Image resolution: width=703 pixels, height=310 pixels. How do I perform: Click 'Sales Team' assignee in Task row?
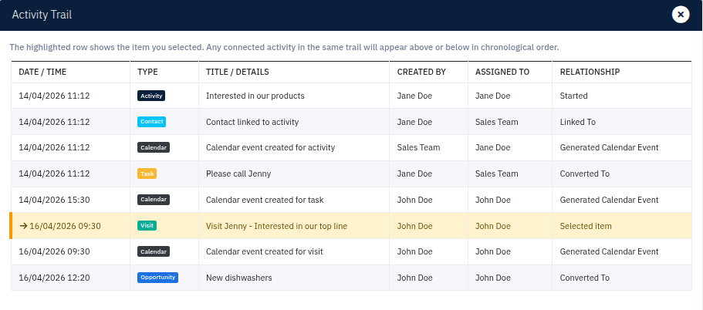point(497,174)
